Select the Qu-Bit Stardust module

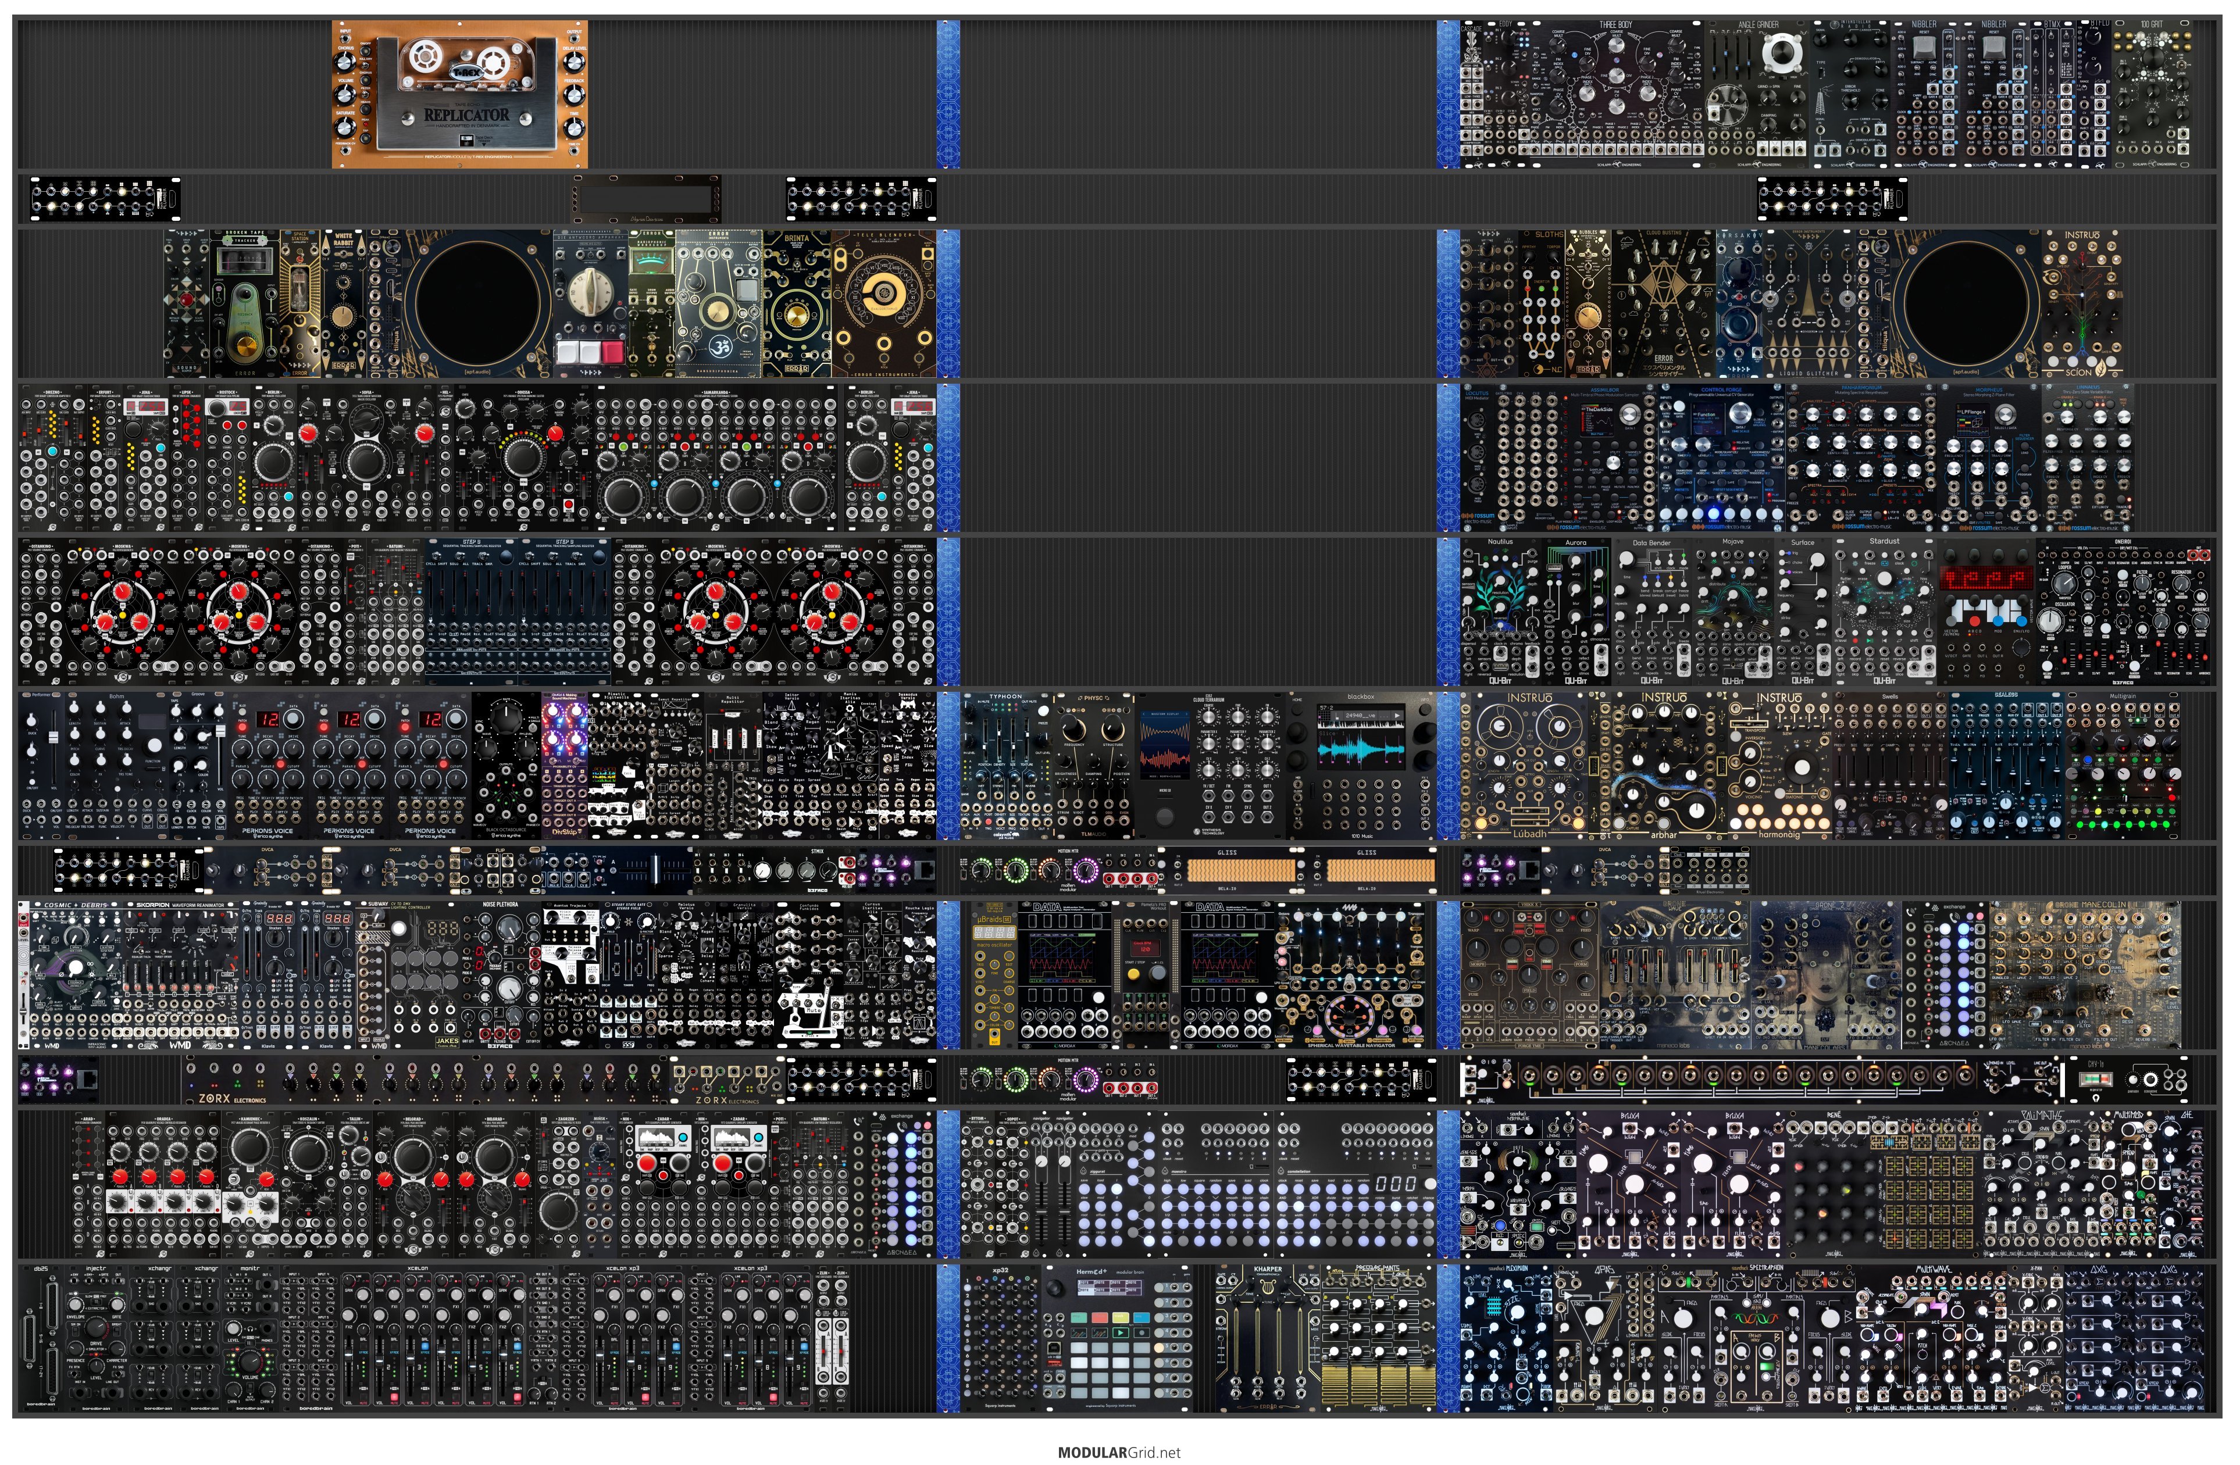pyautogui.click(x=1884, y=612)
